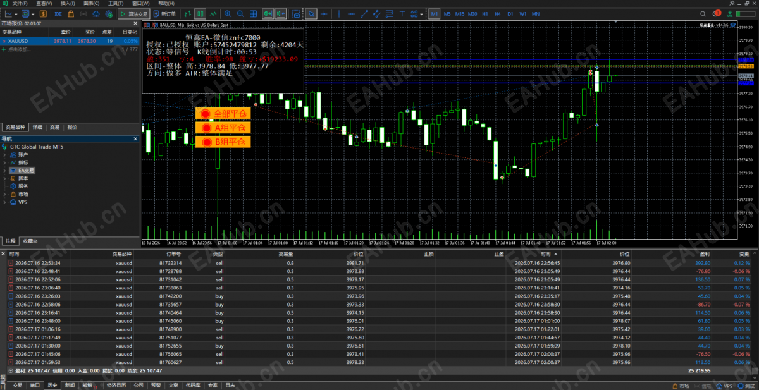
Task: Expand the 指标 node in navigator
Action: pyautogui.click(x=5, y=162)
